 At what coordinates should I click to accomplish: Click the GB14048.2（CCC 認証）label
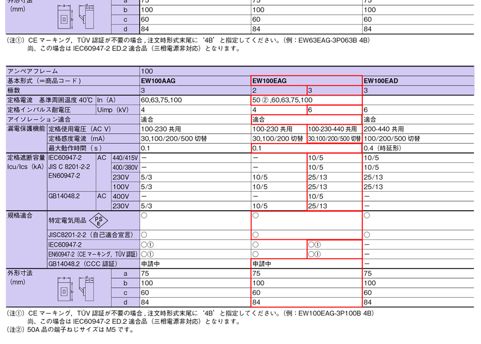click(83, 264)
